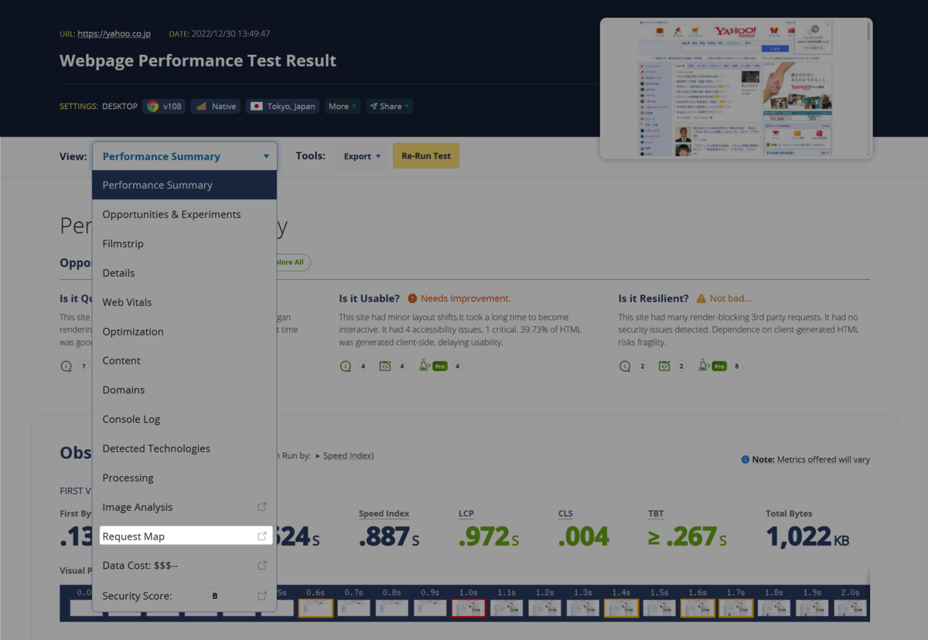928x640 pixels.
Task: Select the 0.6s filmstrip frame
Action: point(316,608)
